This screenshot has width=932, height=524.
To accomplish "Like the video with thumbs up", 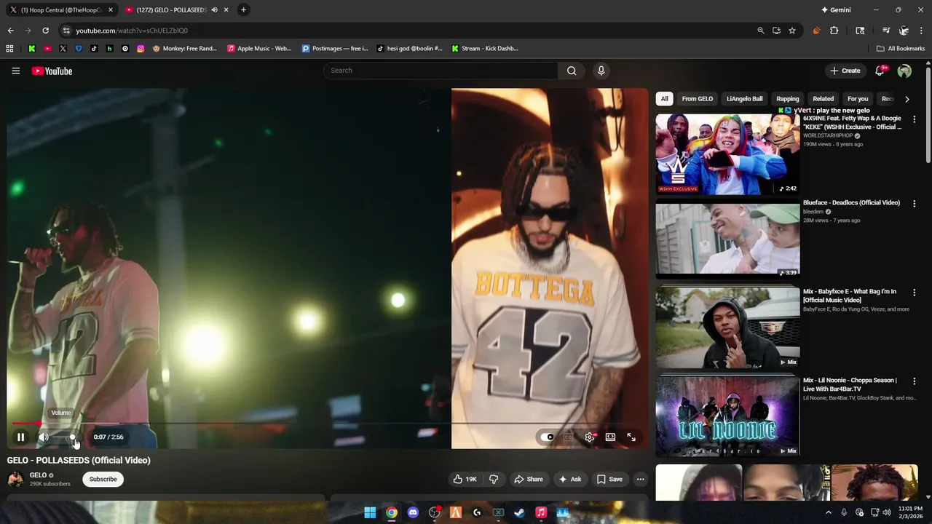I will [465, 479].
